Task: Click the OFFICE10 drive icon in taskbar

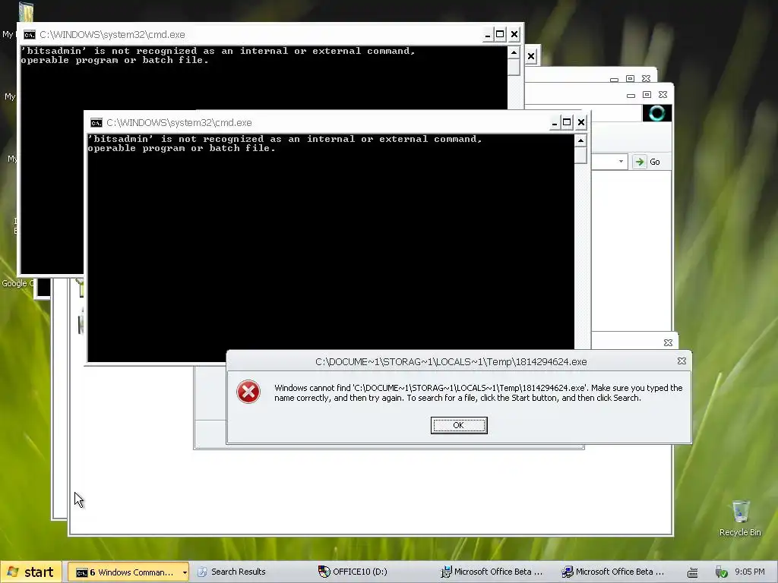Action: pyautogui.click(x=324, y=572)
